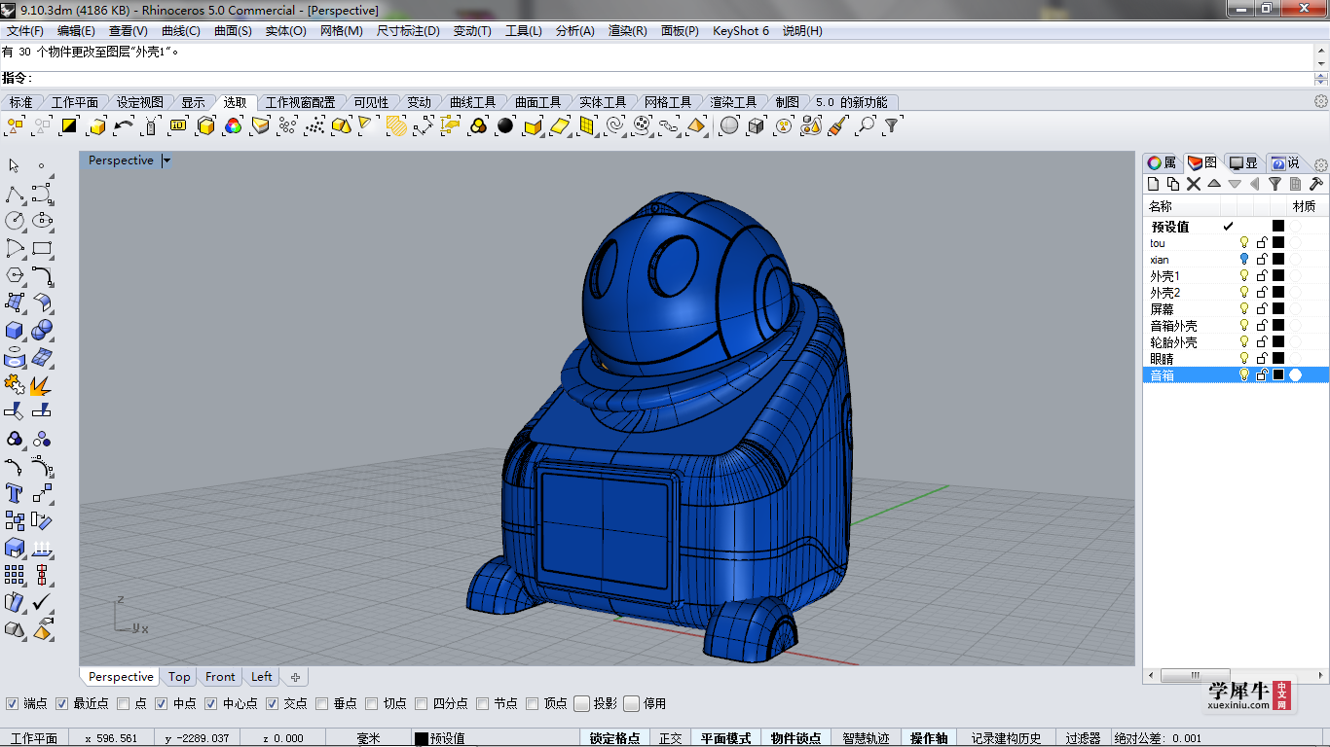
Task: Click the Select All objects icon
Action: coord(15,125)
